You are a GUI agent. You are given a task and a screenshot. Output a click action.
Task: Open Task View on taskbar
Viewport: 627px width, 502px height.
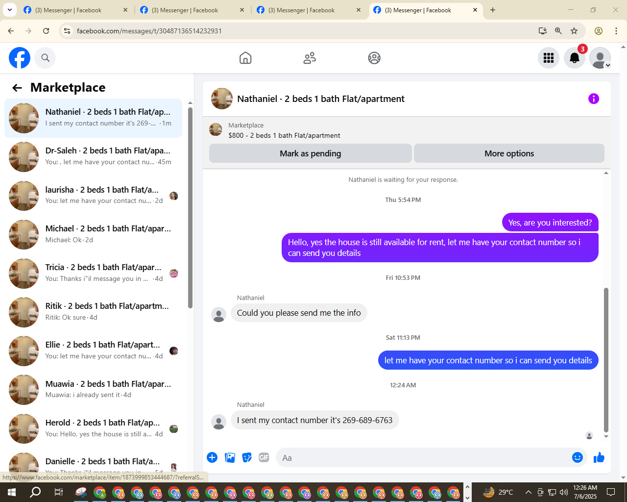[x=58, y=492]
